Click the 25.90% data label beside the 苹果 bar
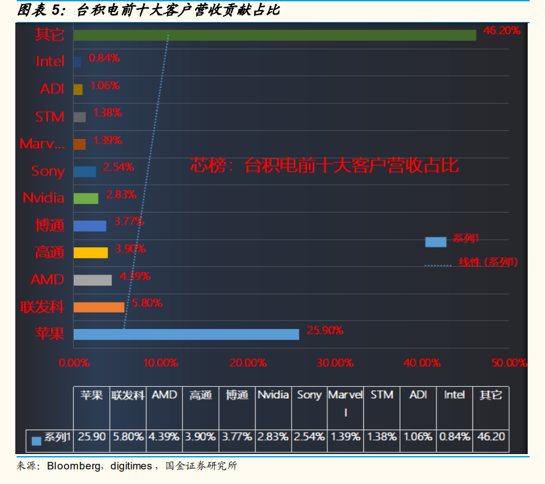Viewport: 545px width, 484px height. 325,330
